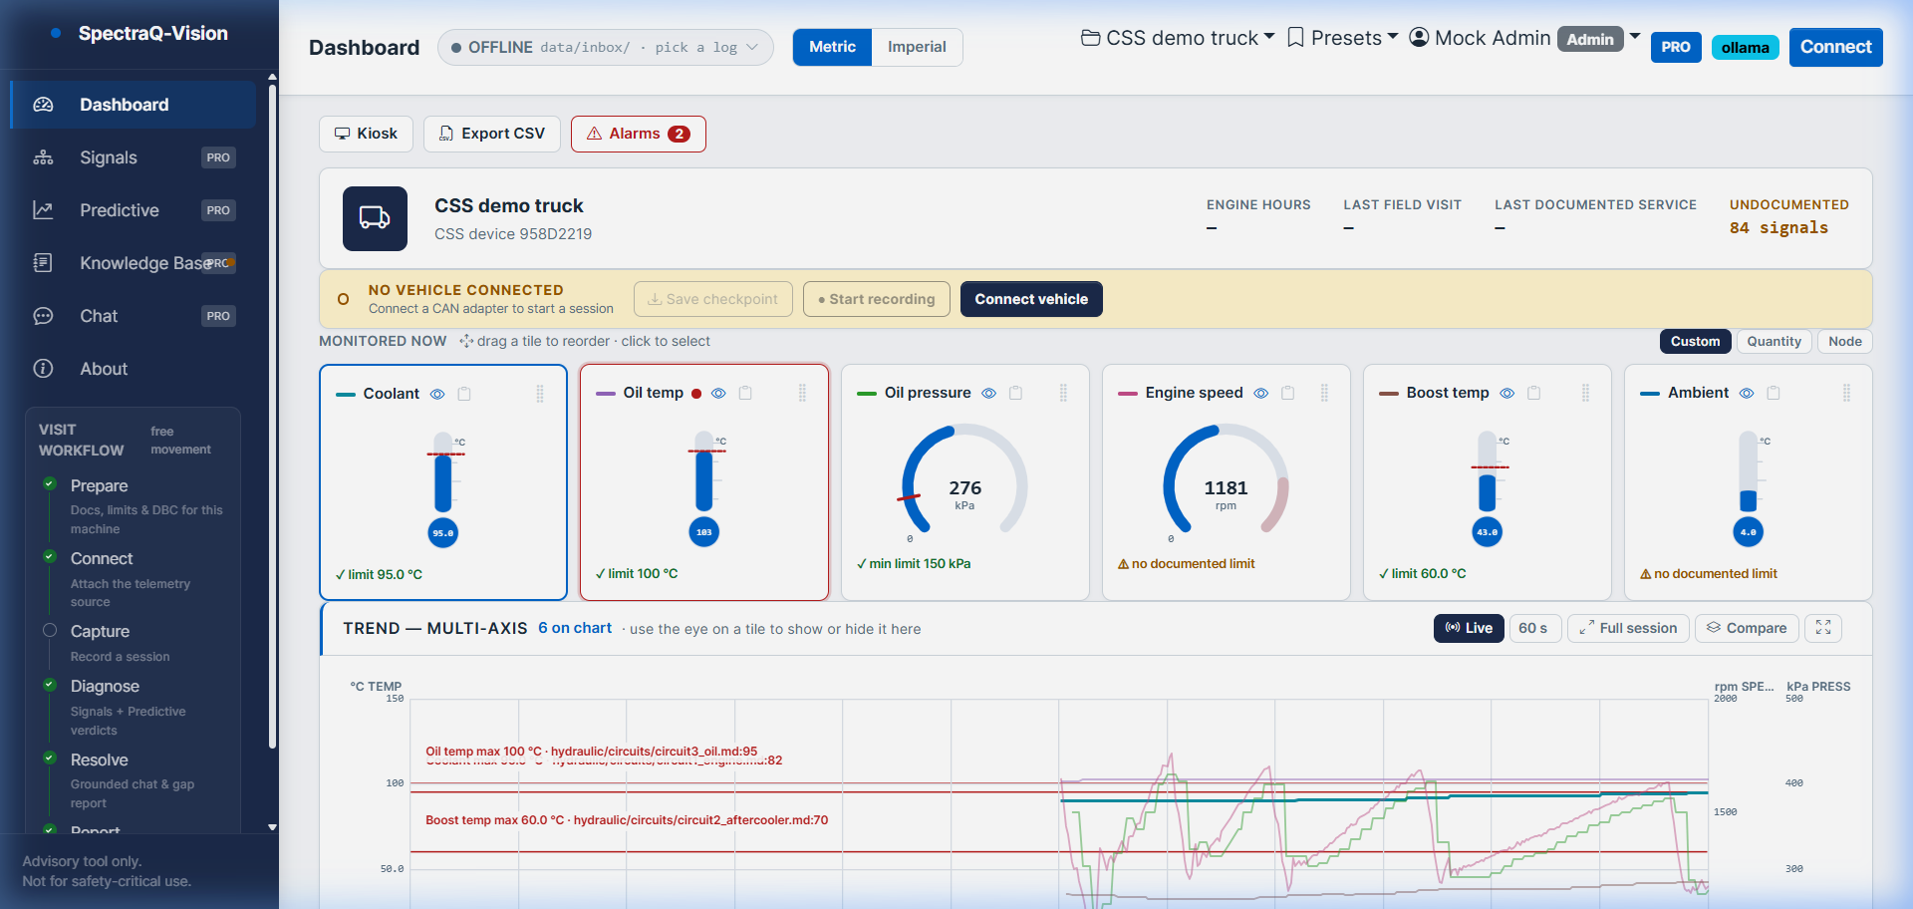The width and height of the screenshot is (1913, 909).
Task: Click the Ambient clipboard icon
Action: (1774, 393)
